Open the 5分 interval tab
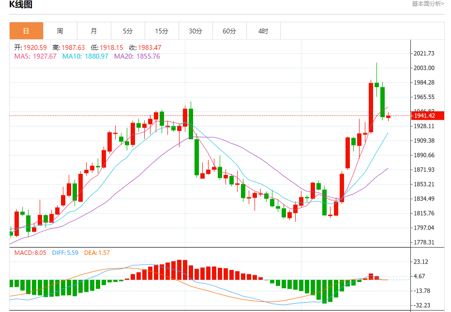The image size is (451, 312). (128, 31)
